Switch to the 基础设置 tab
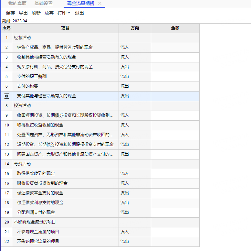This screenshot has width=251, height=251. tap(44, 3)
